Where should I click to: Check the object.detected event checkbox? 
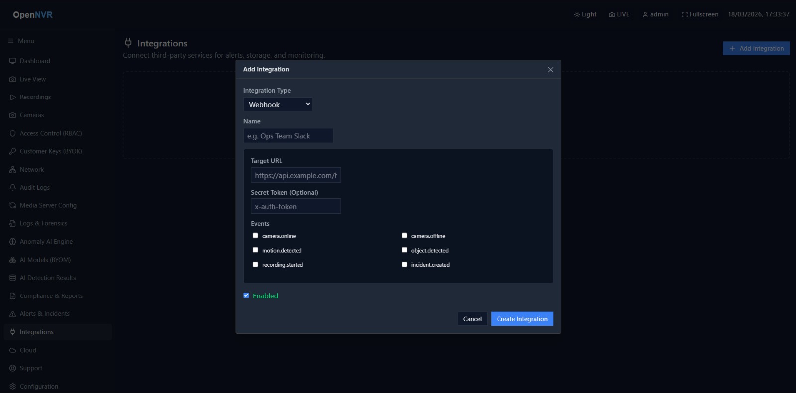click(404, 250)
